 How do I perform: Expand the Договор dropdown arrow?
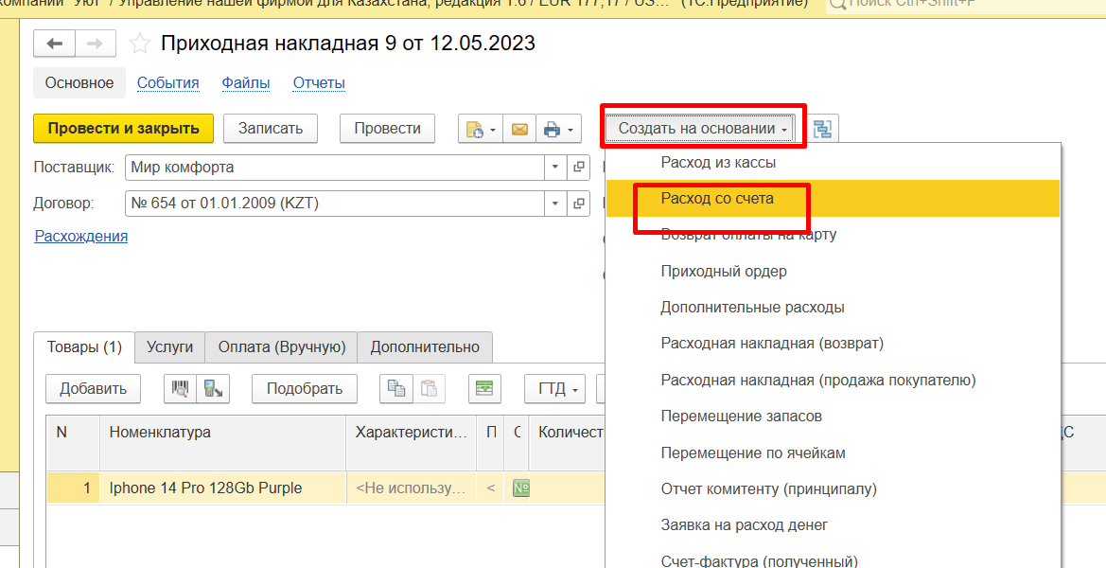tap(554, 204)
